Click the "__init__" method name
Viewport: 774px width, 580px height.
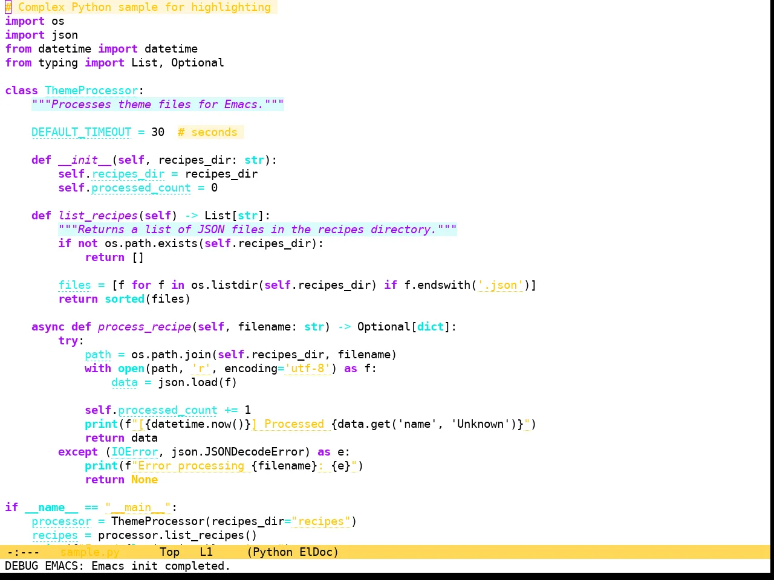pos(85,160)
